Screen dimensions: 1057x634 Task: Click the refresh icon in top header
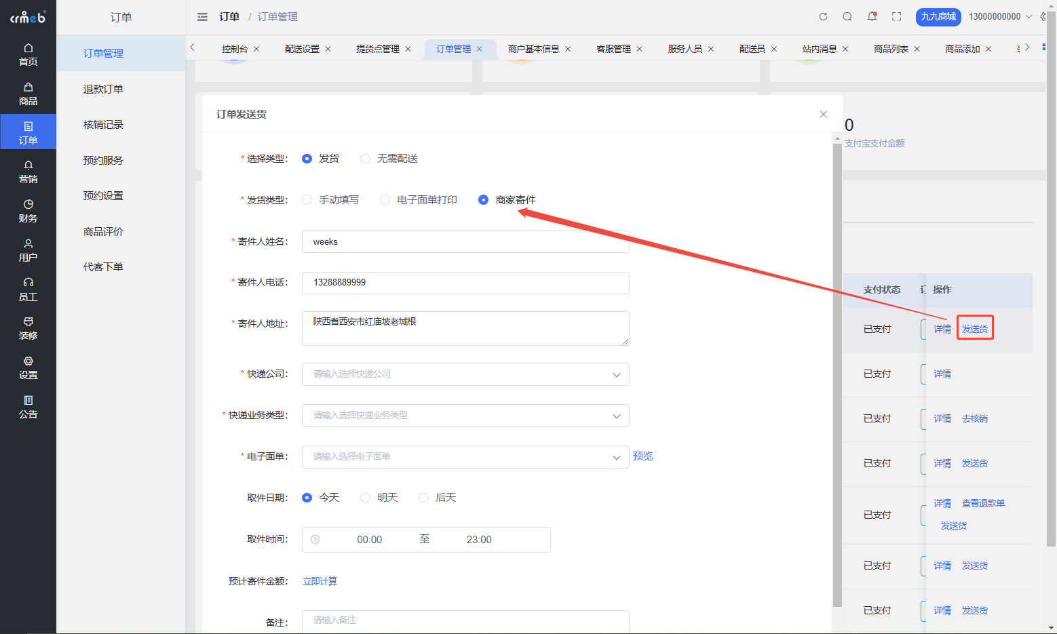(x=823, y=17)
